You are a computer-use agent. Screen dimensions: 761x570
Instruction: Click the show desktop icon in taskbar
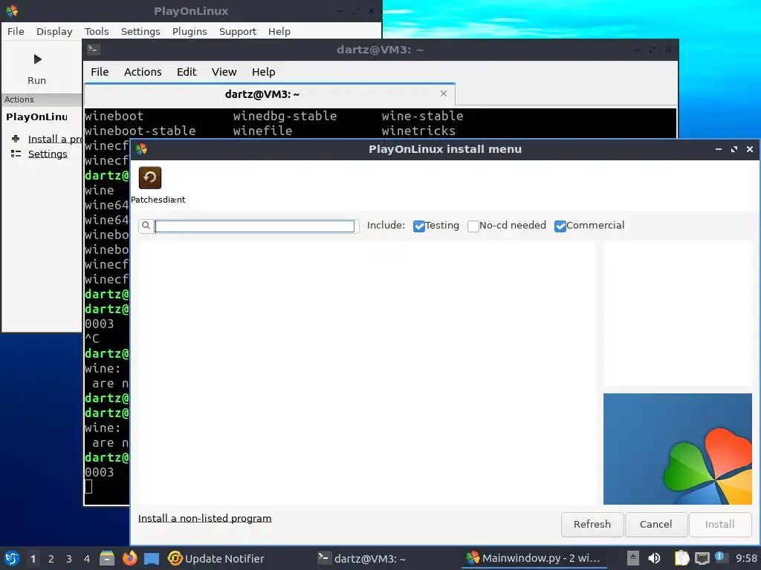click(152, 558)
